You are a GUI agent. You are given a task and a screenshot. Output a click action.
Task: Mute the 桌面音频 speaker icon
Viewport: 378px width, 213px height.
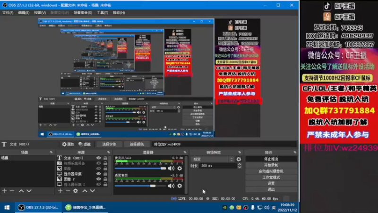(171, 186)
